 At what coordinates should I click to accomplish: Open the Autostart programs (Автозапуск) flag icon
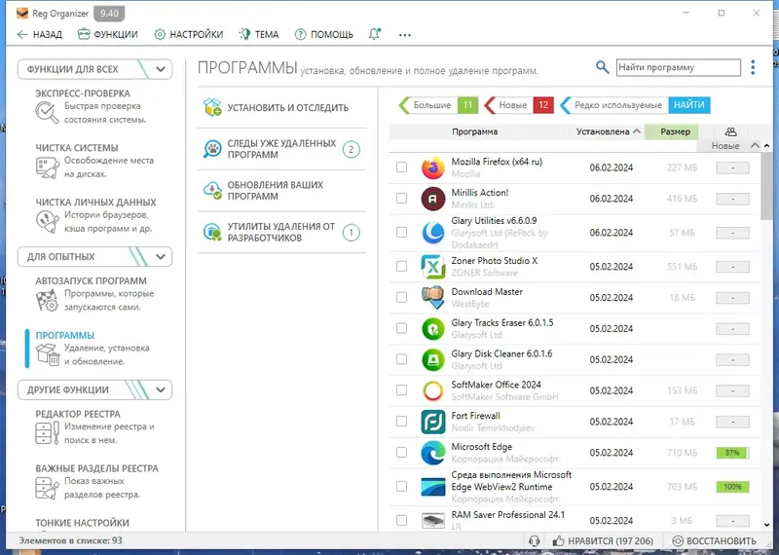click(47, 300)
